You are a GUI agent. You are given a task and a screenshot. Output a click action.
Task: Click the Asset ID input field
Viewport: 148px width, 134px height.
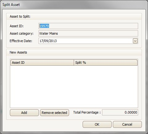pos(88,26)
